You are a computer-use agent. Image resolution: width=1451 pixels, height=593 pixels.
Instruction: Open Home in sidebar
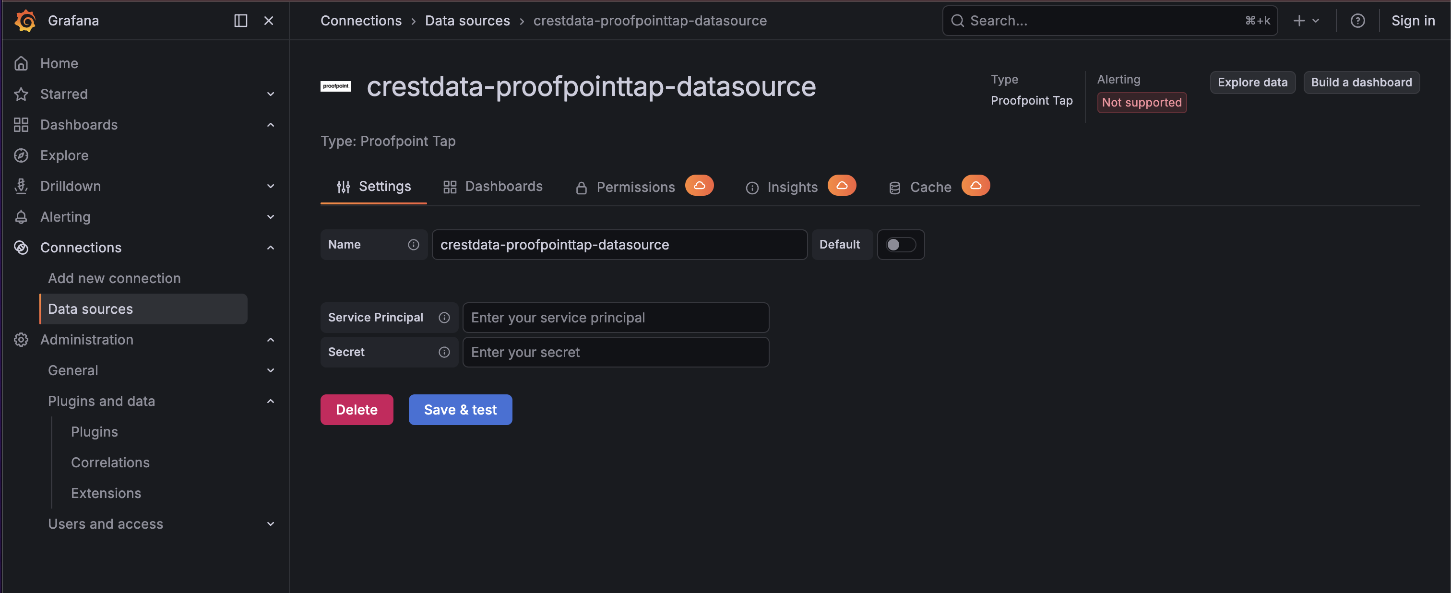59,63
